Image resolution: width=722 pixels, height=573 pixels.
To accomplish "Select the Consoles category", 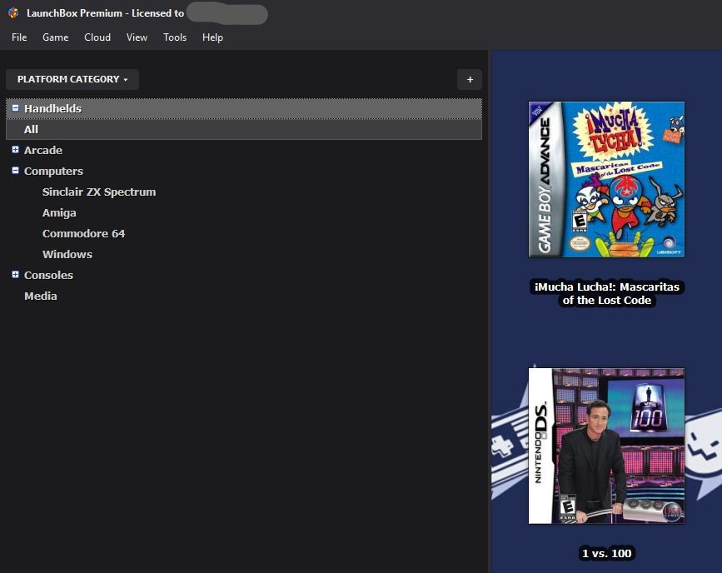I will coord(48,275).
